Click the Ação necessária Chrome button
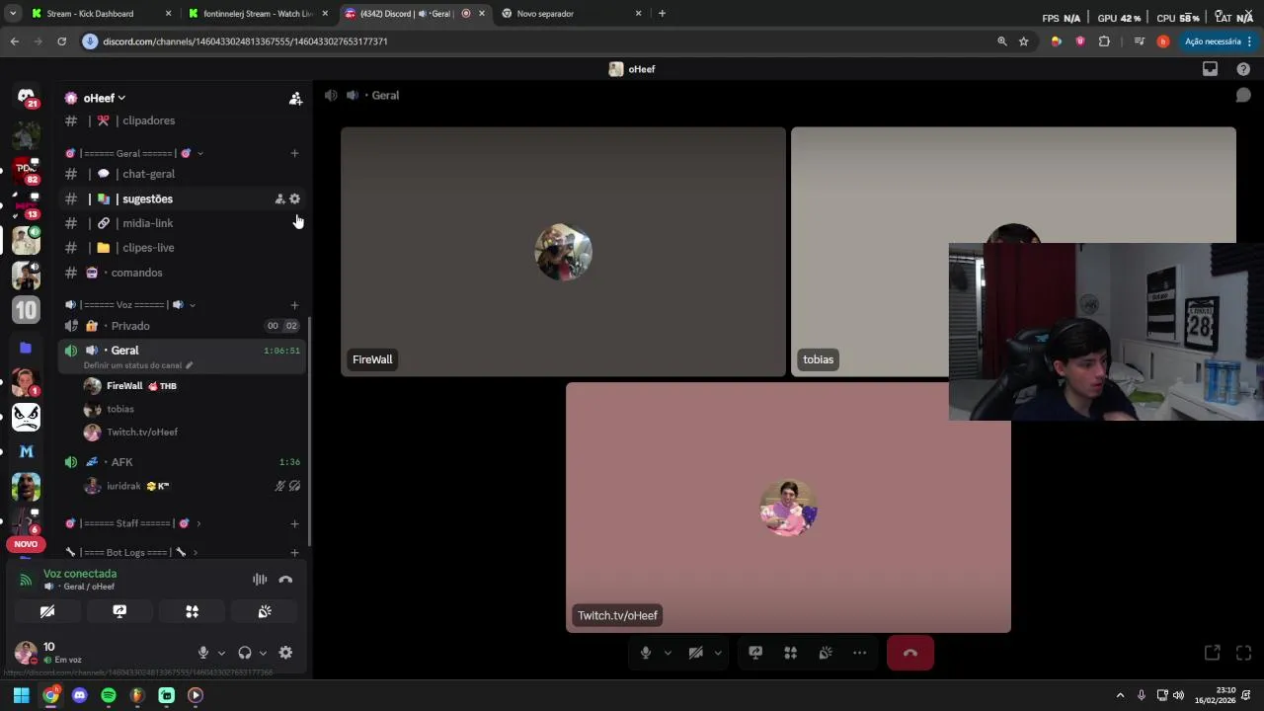The image size is (1264, 711). point(1219,41)
